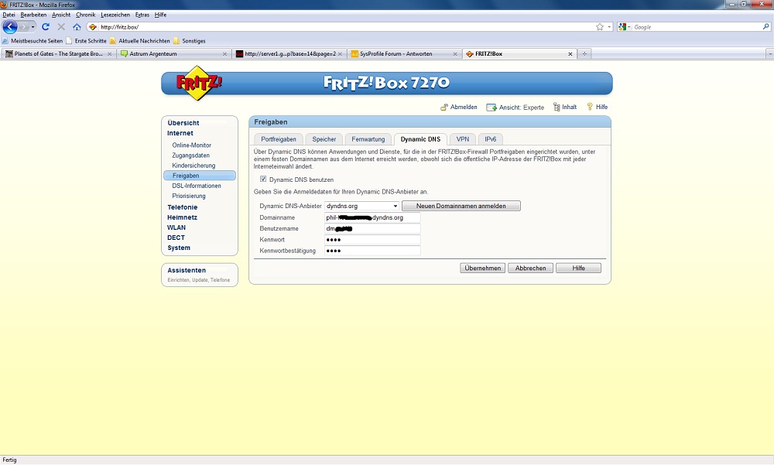Open Übersicht in sidebar
Screen dimensions: 774x465
click(183, 123)
